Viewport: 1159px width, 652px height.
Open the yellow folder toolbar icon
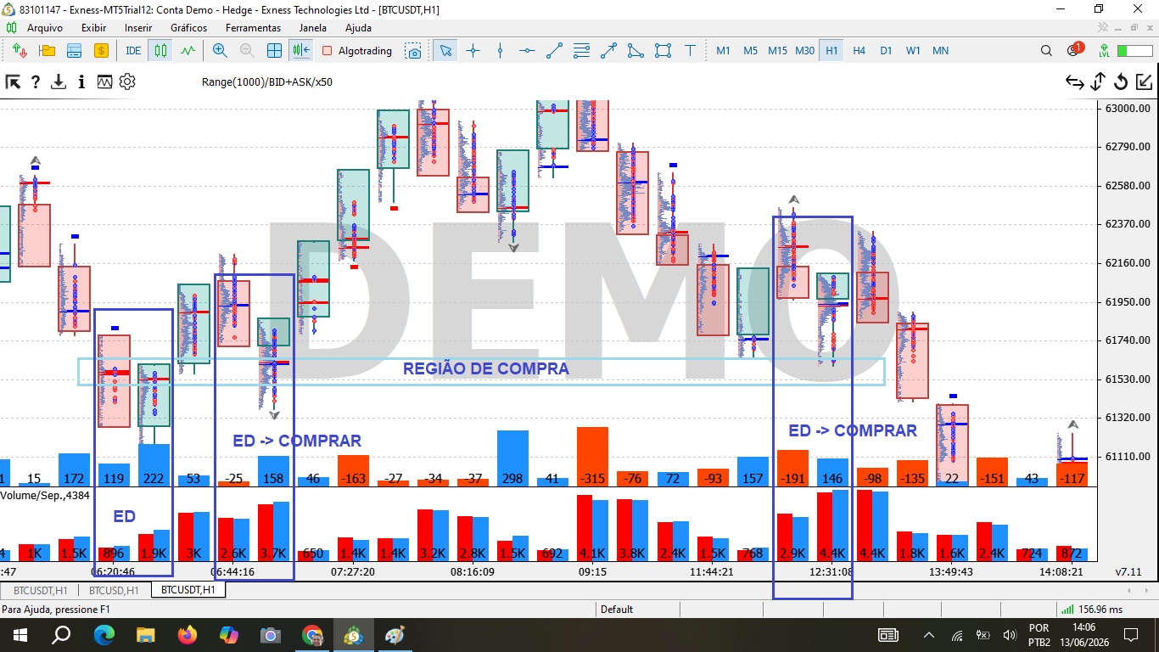[48, 50]
